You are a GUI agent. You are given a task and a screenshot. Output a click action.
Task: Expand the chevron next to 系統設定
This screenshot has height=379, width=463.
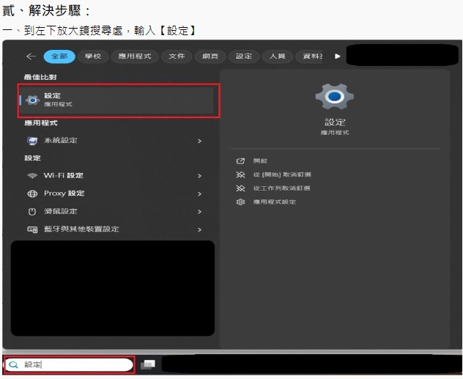[199, 141]
